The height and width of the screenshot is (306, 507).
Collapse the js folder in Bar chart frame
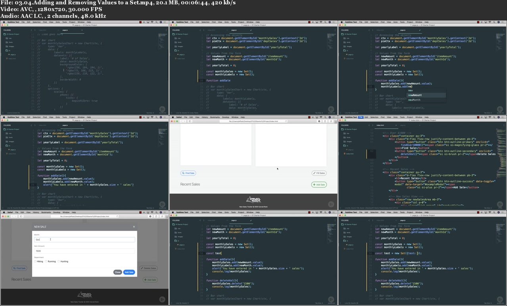tap(9, 50)
